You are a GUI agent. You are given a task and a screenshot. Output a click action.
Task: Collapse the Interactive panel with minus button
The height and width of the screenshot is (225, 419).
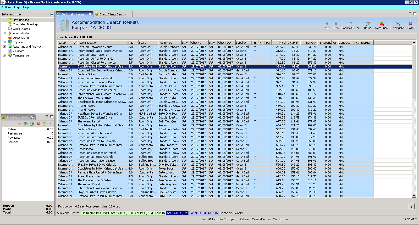(x=52, y=14)
